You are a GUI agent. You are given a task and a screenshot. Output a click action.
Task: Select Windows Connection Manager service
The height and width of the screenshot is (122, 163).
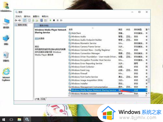(x=108, y=53)
